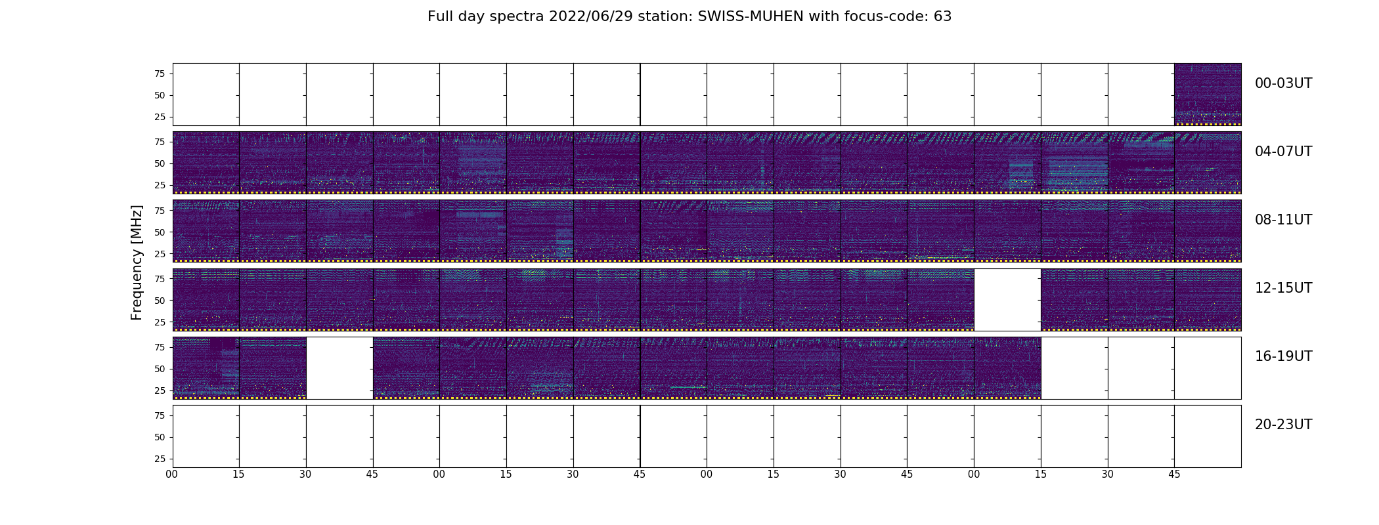
Task: Click the '12-15UT' row label
Action: pos(1283,288)
